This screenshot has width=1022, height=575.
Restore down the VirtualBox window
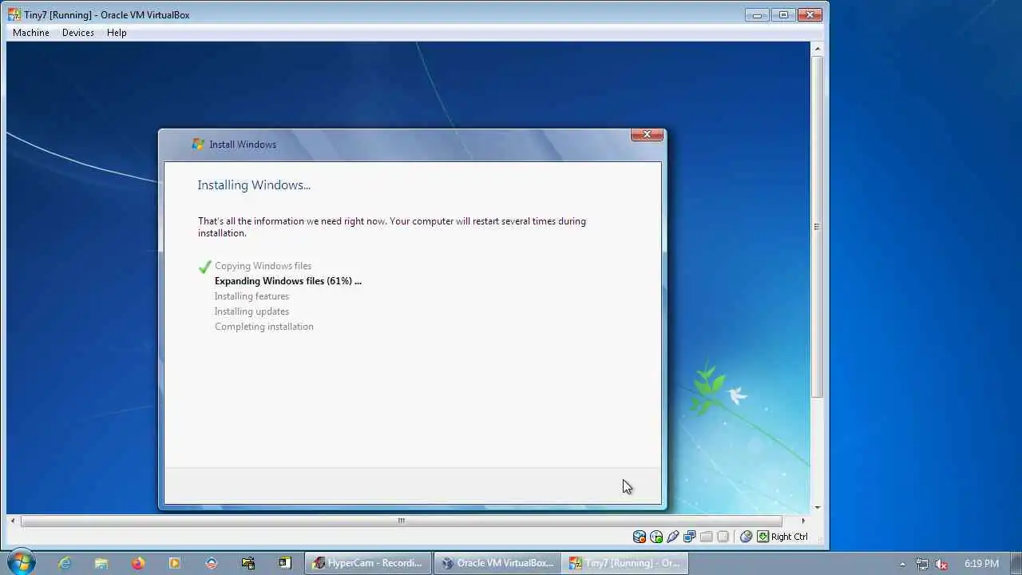coord(783,14)
